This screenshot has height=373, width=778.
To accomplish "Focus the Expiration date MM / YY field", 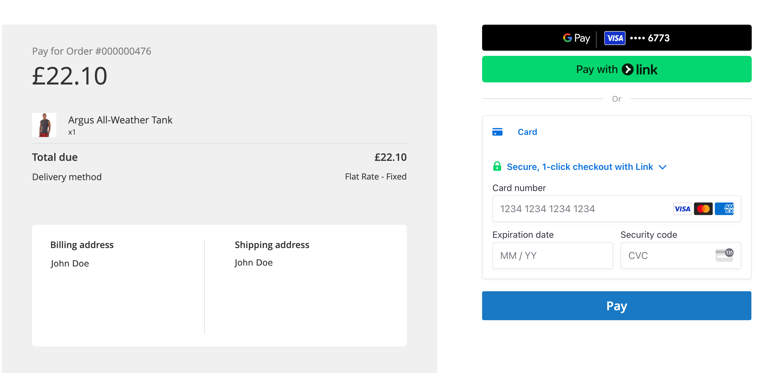I will [553, 256].
